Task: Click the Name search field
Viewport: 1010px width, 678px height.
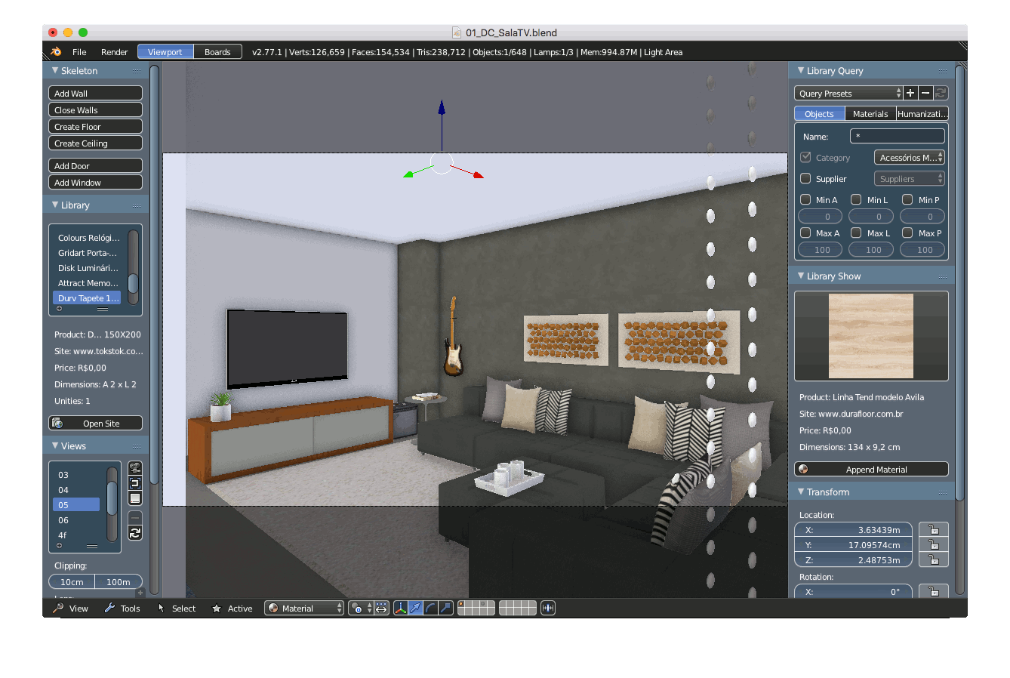Action: pos(897,137)
